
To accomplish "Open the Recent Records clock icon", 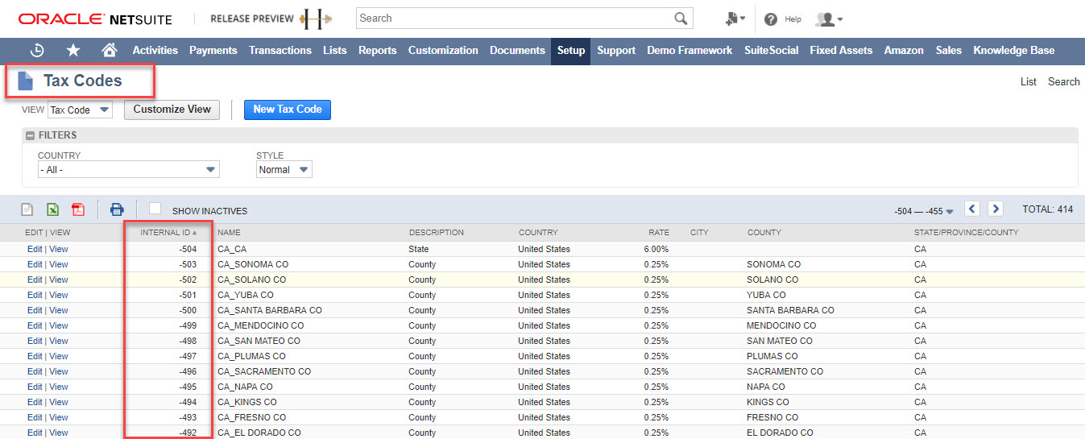I will coord(37,50).
